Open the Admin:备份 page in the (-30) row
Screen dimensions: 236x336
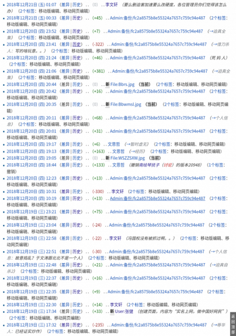[157, 251]
